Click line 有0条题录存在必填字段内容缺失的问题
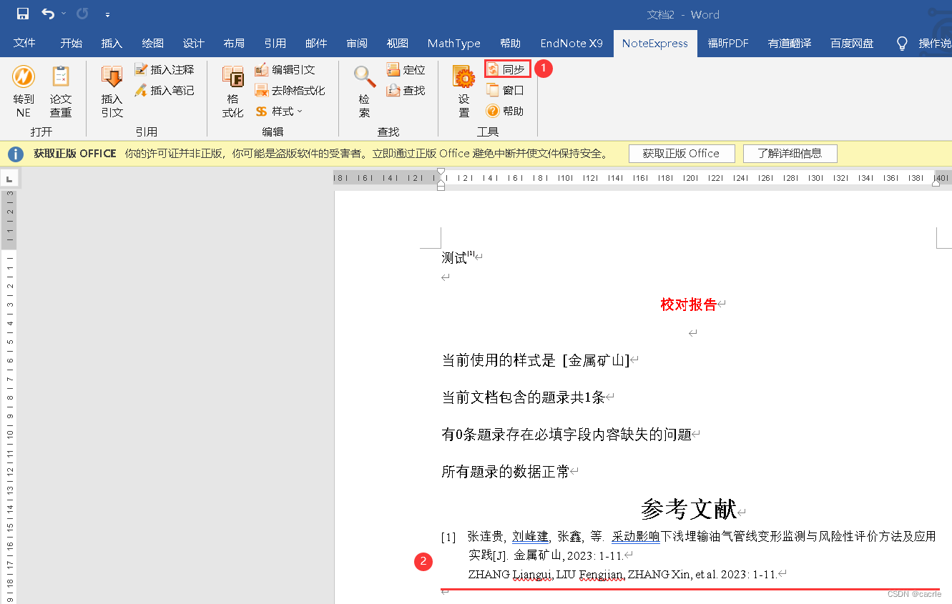The width and height of the screenshot is (952, 604). pyautogui.click(x=566, y=434)
